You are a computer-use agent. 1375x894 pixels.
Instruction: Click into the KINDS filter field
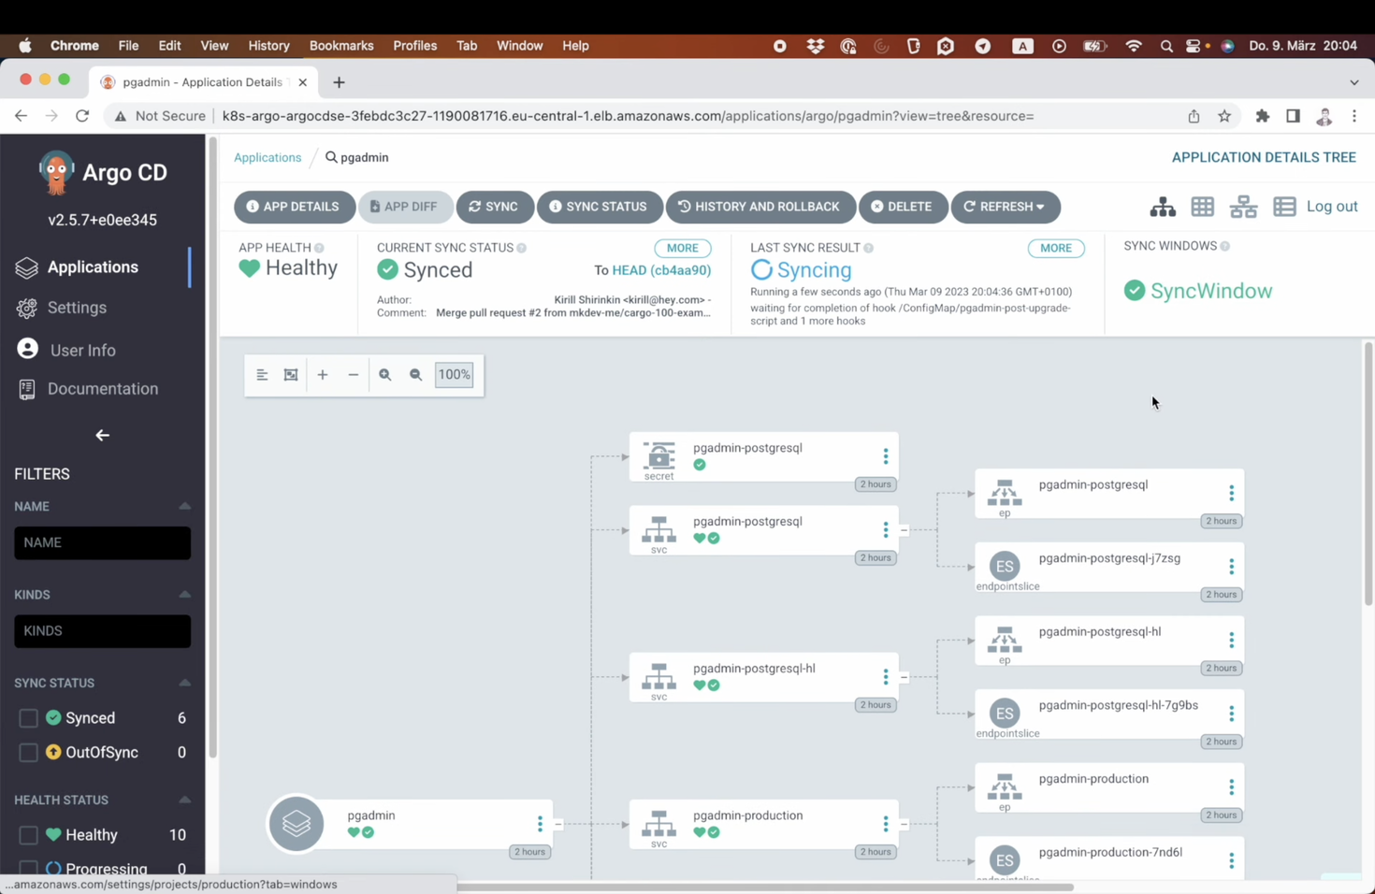coord(102,631)
